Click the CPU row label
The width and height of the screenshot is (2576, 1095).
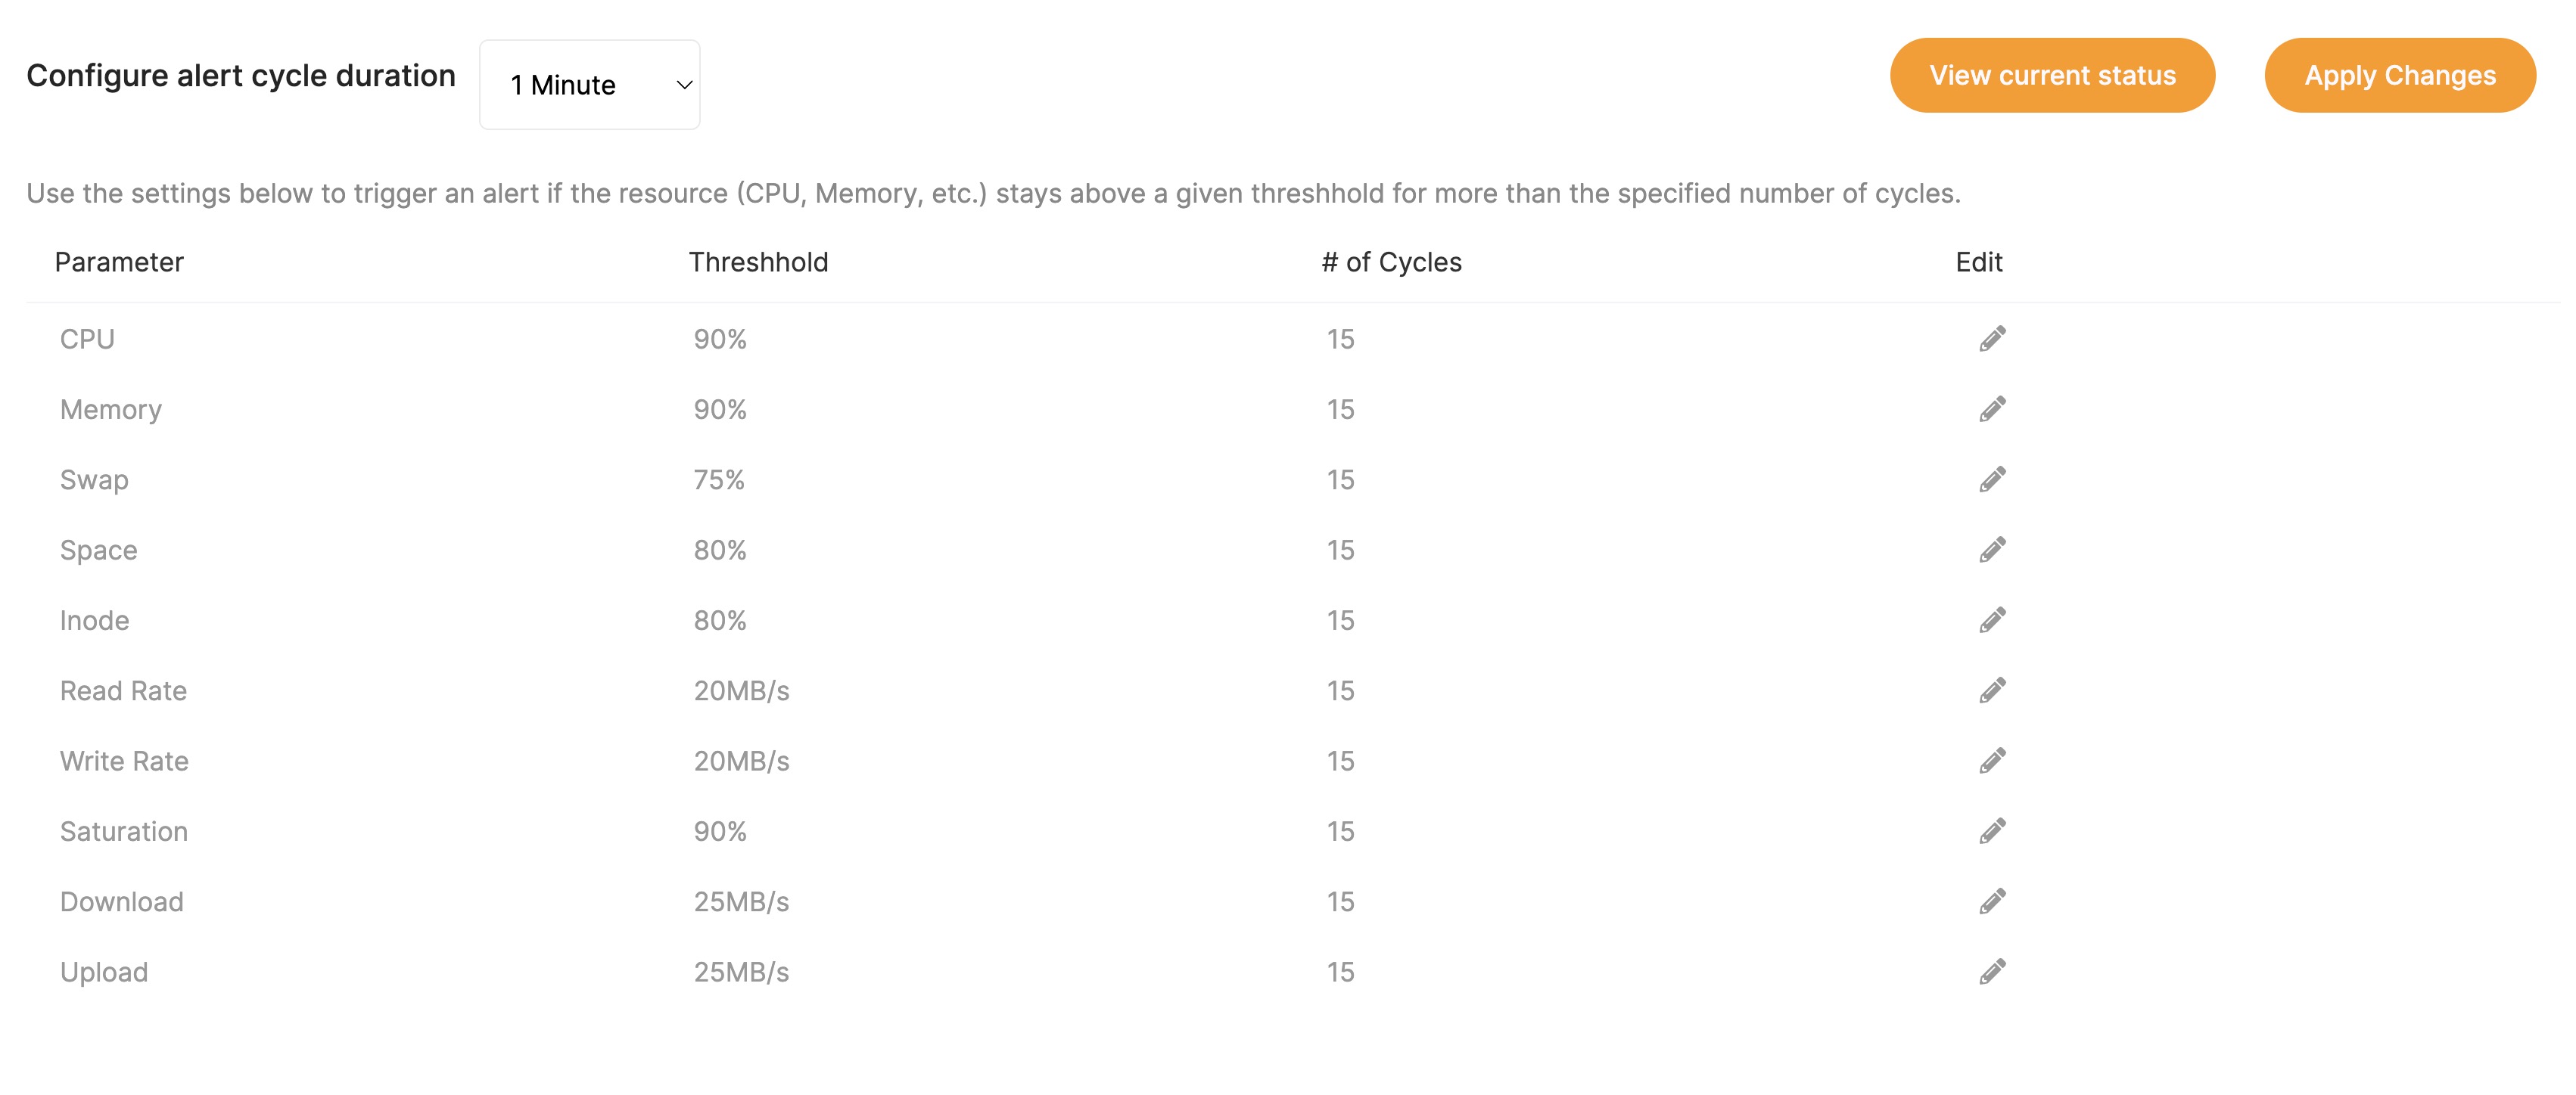tap(88, 339)
